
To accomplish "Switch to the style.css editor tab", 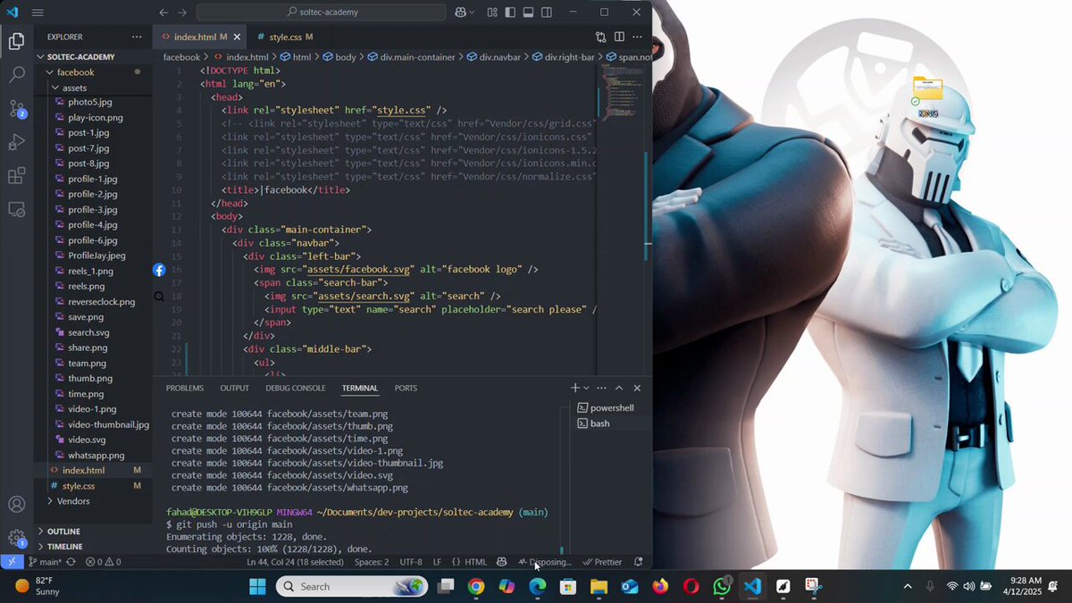I will click(285, 37).
